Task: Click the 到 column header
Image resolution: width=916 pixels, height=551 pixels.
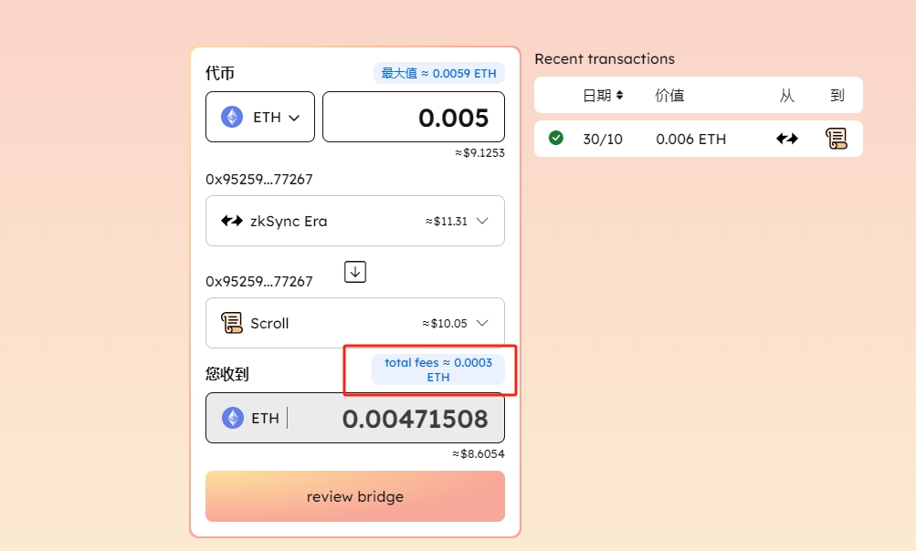Action: [x=837, y=95]
